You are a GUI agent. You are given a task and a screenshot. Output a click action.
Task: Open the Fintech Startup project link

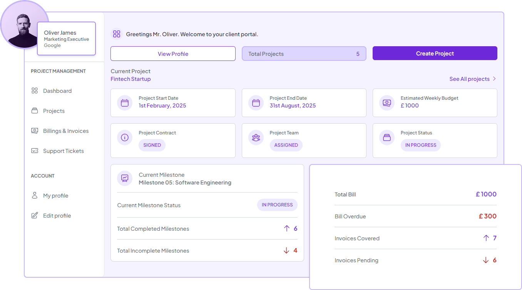(x=130, y=79)
